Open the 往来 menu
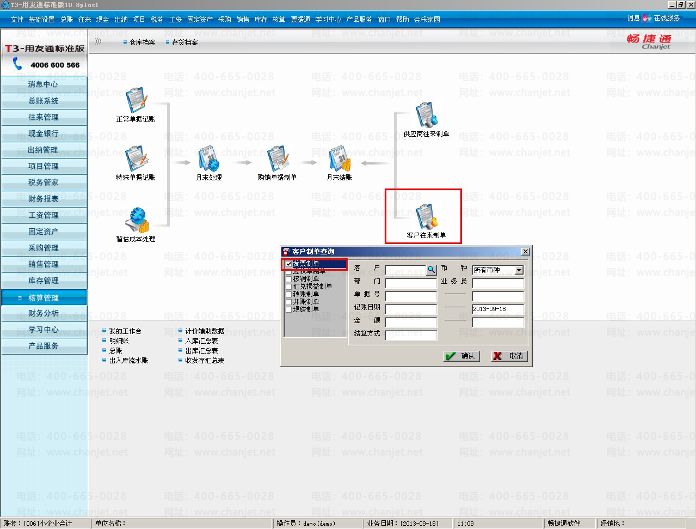Viewport: 696px width, 529px height. pos(84,19)
